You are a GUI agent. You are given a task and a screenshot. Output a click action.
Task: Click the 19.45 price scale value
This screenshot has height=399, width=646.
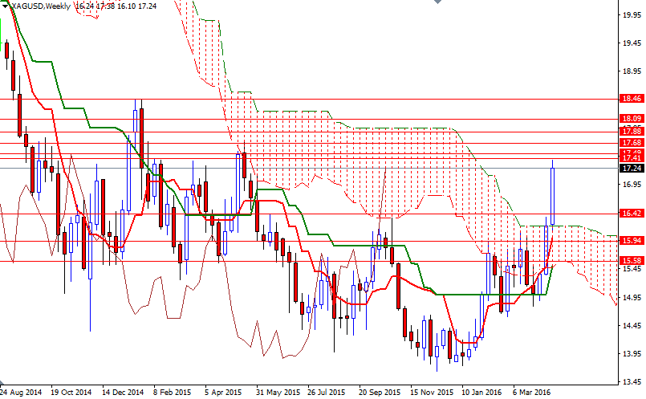[632, 43]
